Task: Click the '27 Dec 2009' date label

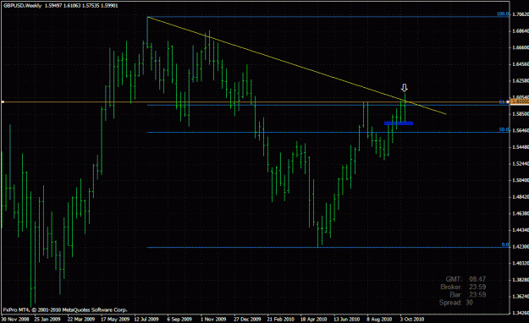Action: (247, 319)
